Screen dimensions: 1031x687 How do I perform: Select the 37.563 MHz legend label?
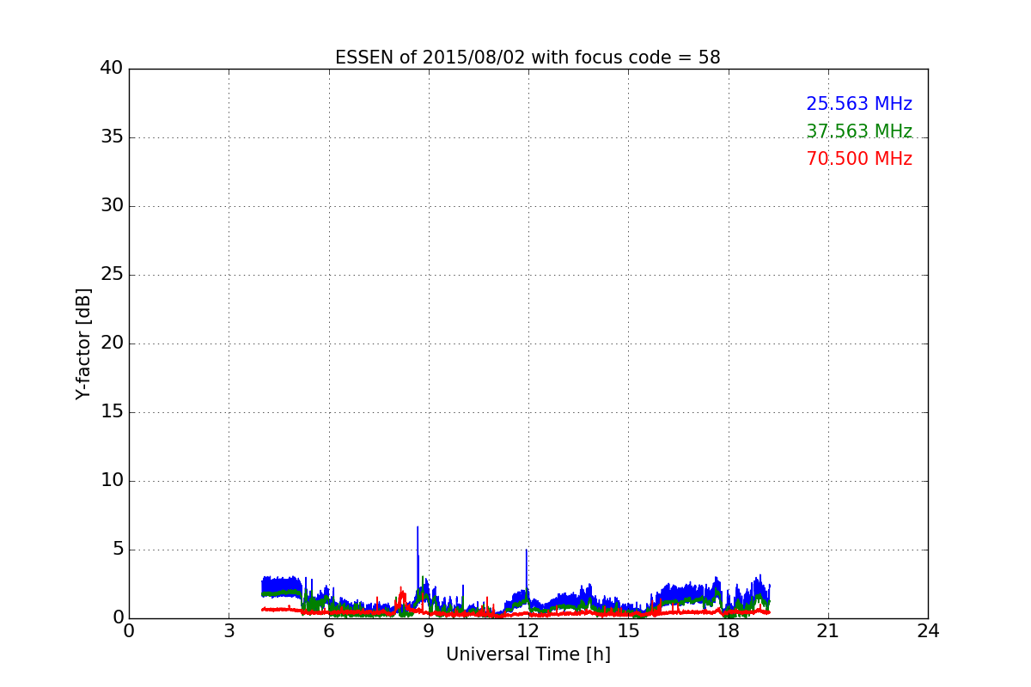click(x=859, y=131)
